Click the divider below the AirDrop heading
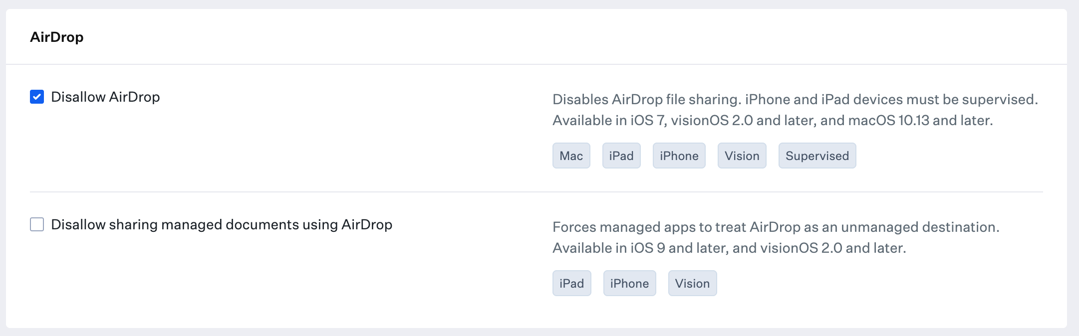 (x=536, y=64)
